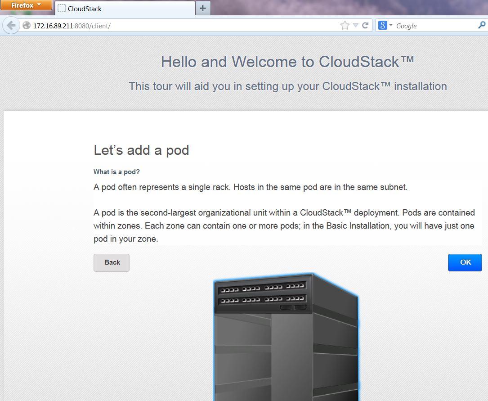Click the 'second-largest organizational unit' paragraph

point(284,226)
